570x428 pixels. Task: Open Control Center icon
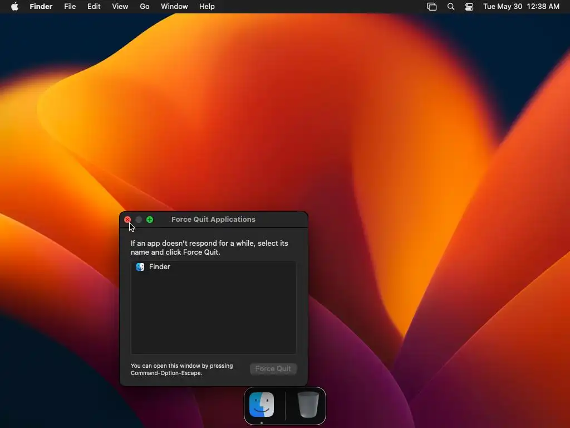469,7
